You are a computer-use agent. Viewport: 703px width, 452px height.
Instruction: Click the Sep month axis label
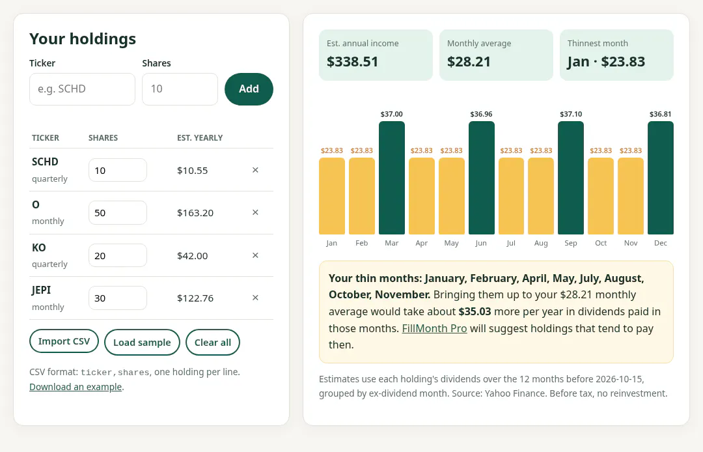571,243
